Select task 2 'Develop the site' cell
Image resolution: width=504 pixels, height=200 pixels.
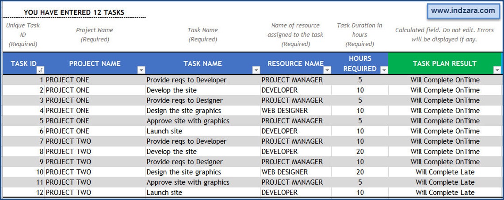tap(203, 90)
